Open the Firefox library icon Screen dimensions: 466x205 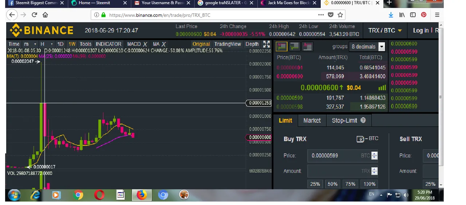[x=402, y=15]
